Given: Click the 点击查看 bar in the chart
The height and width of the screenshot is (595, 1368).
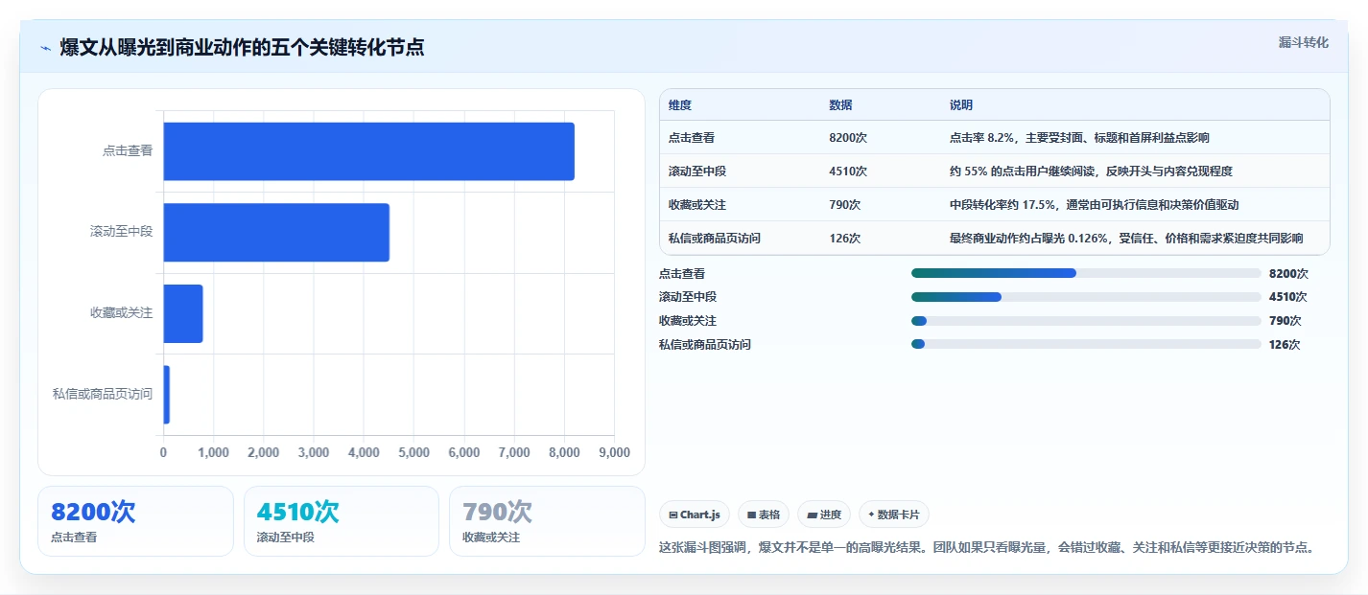Looking at the screenshot, I should [368, 151].
